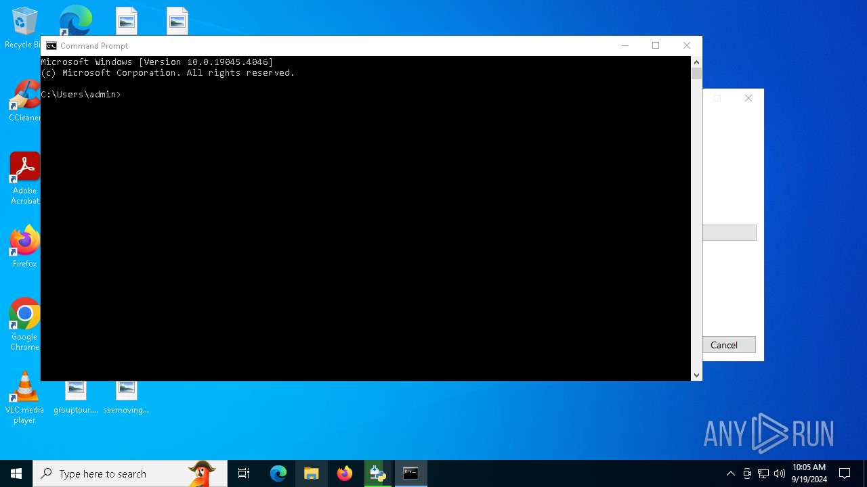Open the volume tray icon
The width and height of the screenshot is (867, 487).
(x=780, y=473)
